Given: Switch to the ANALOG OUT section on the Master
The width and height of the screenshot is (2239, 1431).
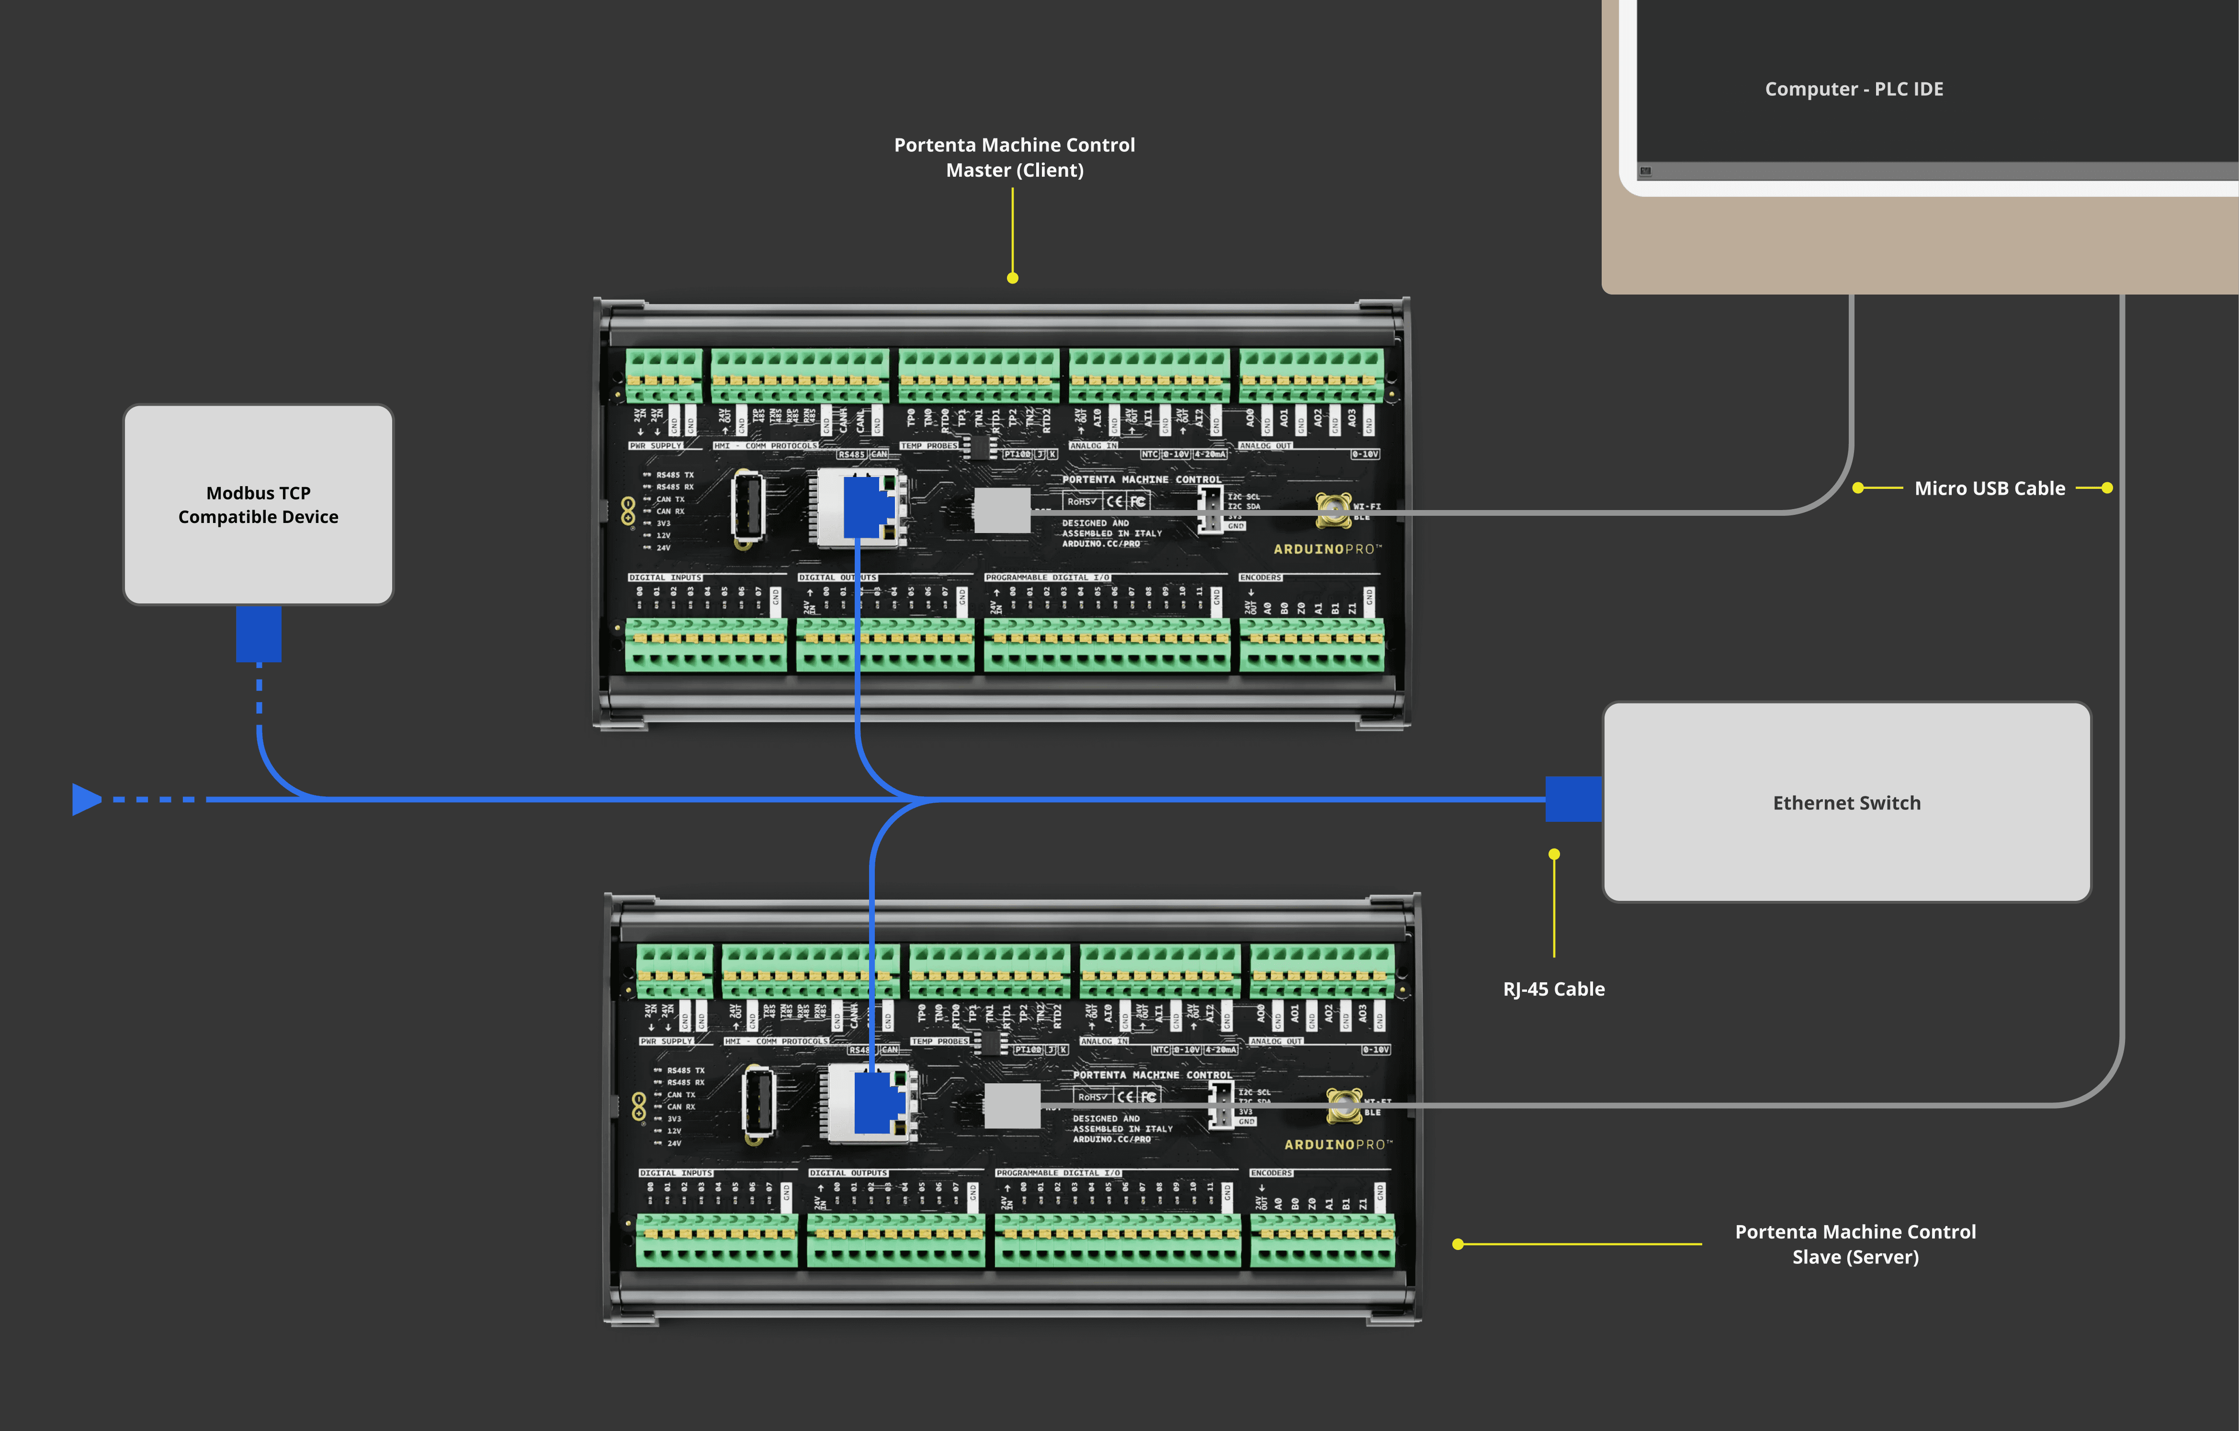Looking at the screenshot, I should (x=1267, y=444).
